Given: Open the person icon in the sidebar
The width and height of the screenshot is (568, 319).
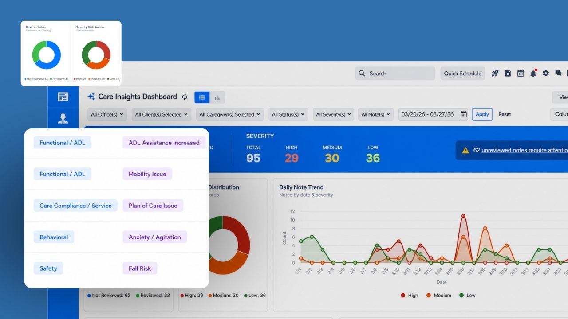Looking at the screenshot, I should (63, 119).
